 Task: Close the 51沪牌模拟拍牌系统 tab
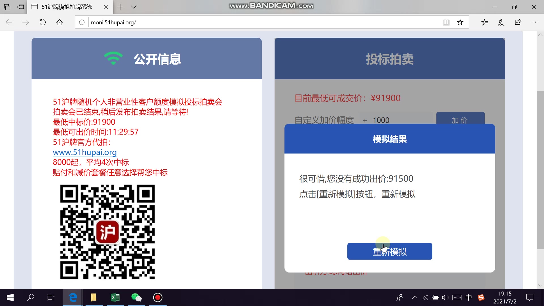(x=106, y=7)
